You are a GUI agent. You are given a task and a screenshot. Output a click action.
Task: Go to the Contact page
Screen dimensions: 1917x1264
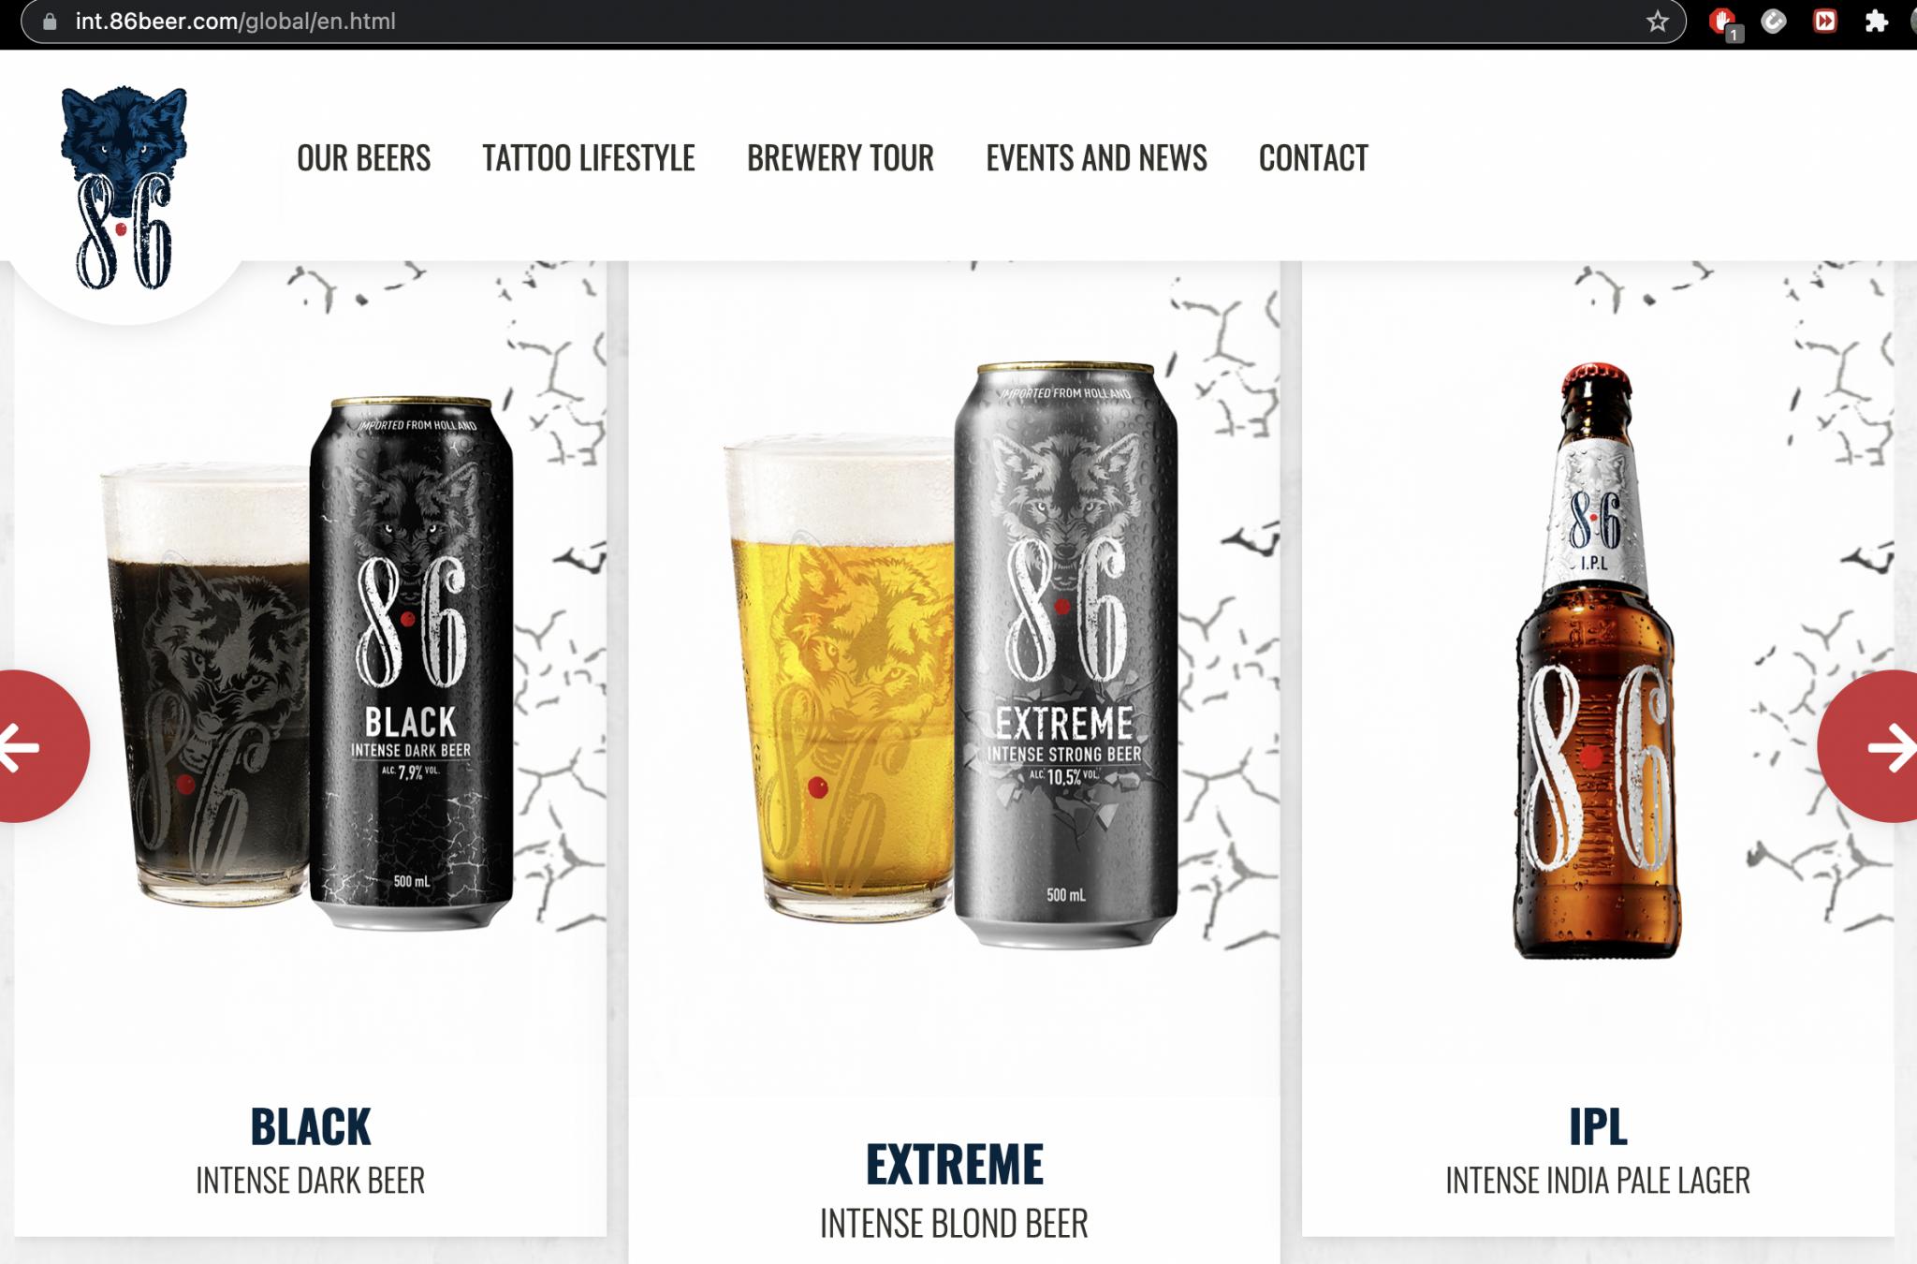point(1313,158)
